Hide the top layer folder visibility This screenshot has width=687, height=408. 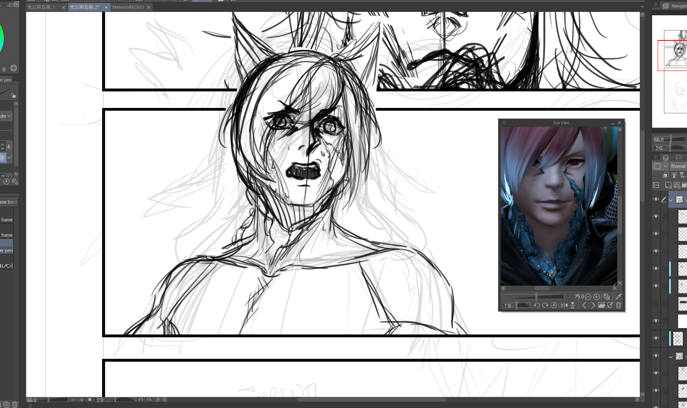point(656,199)
